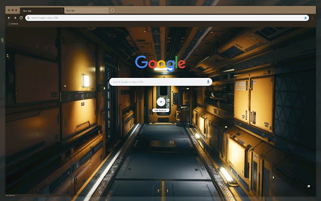Screen dimensions: 321x201
Task: Open the bookmark item in the bookmarks bar
Action: (x=13, y=24)
